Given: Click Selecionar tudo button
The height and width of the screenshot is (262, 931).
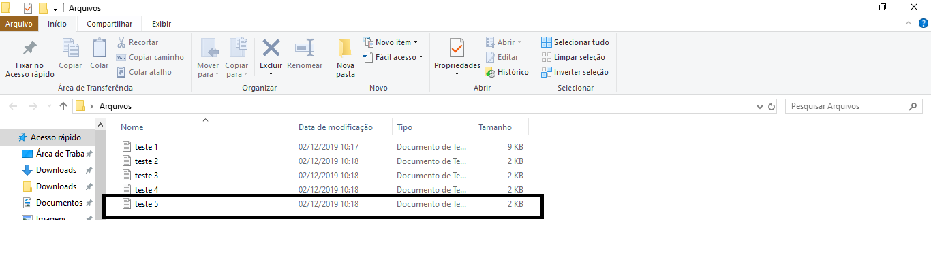Looking at the screenshot, I should tap(575, 42).
